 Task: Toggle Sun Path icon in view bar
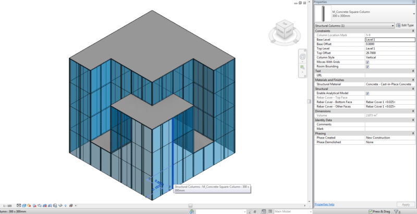pos(29,206)
